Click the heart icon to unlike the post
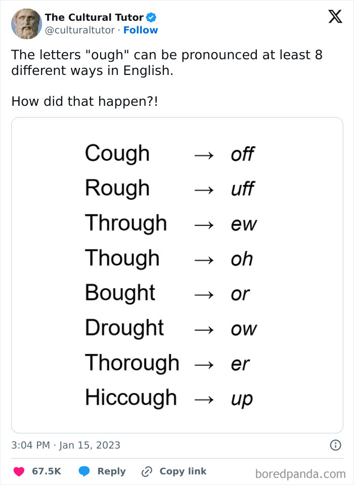 coord(18,471)
